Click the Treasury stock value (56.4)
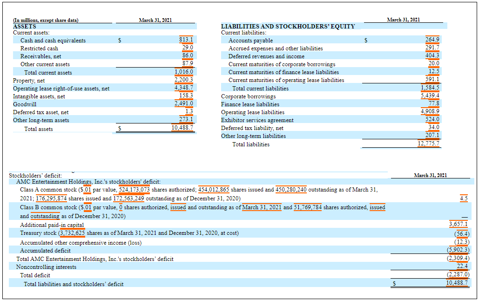Image resolution: width=479 pixels, height=301 pixels. tap(462, 234)
